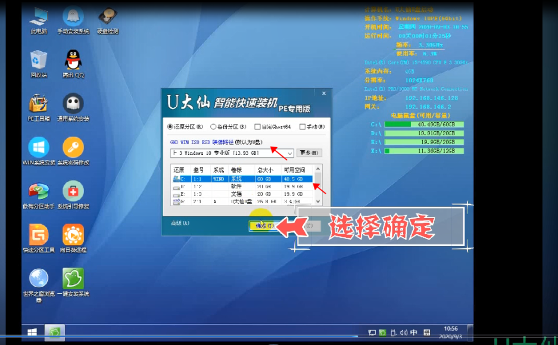Select 还原分区(R) radio button
Viewport: 558px width, 345px height.
[170, 127]
